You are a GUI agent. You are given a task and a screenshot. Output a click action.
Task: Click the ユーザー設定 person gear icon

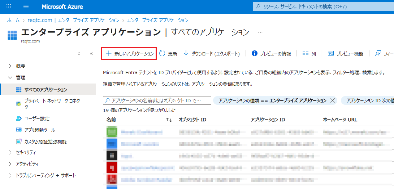pos(18,118)
